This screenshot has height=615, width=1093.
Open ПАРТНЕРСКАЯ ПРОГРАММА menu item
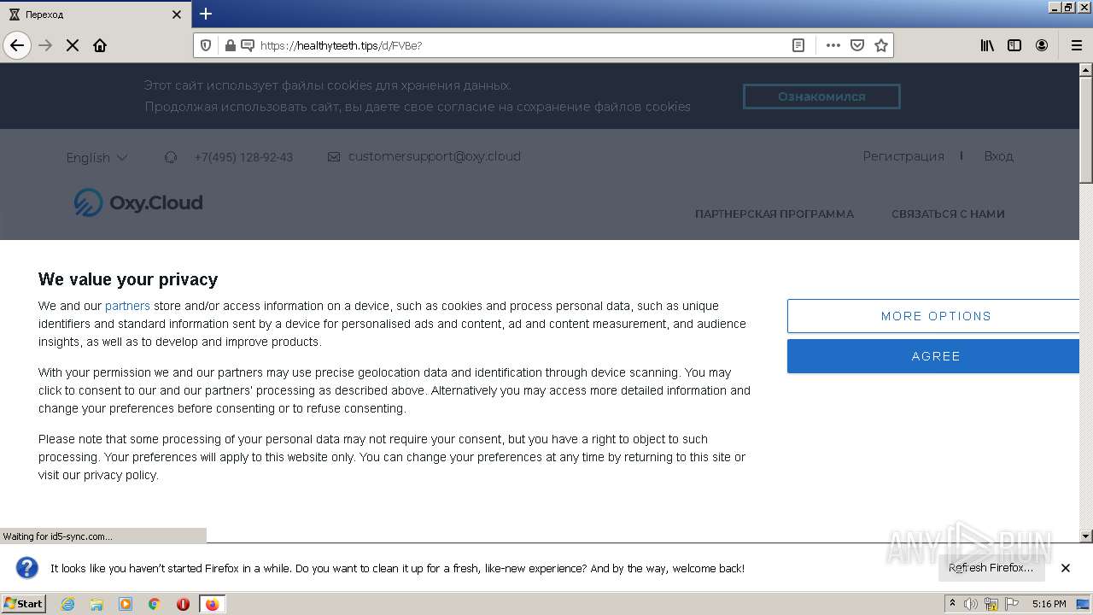(774, 214)
